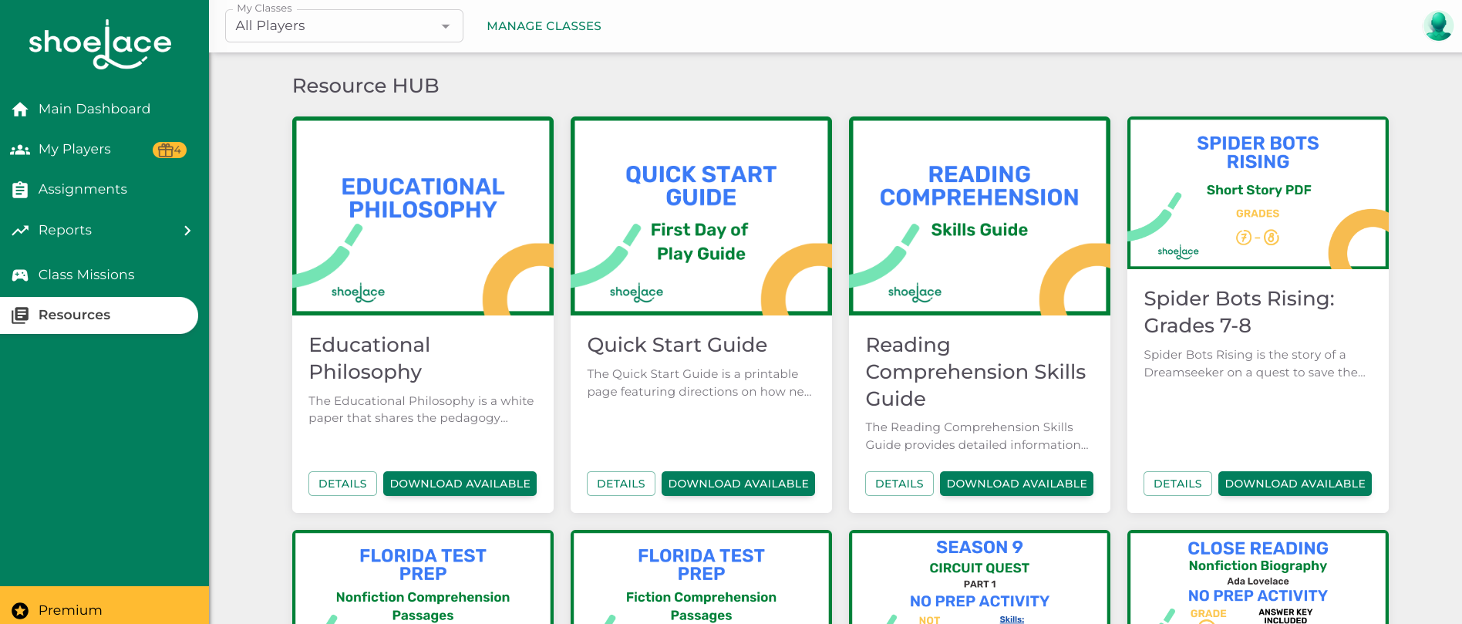
Task: Open the user profile avatar
Action: pyautogui.click(x=1438, y=26)
